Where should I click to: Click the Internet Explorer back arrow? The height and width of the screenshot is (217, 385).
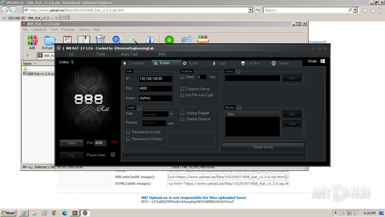(x=5, y=10)
